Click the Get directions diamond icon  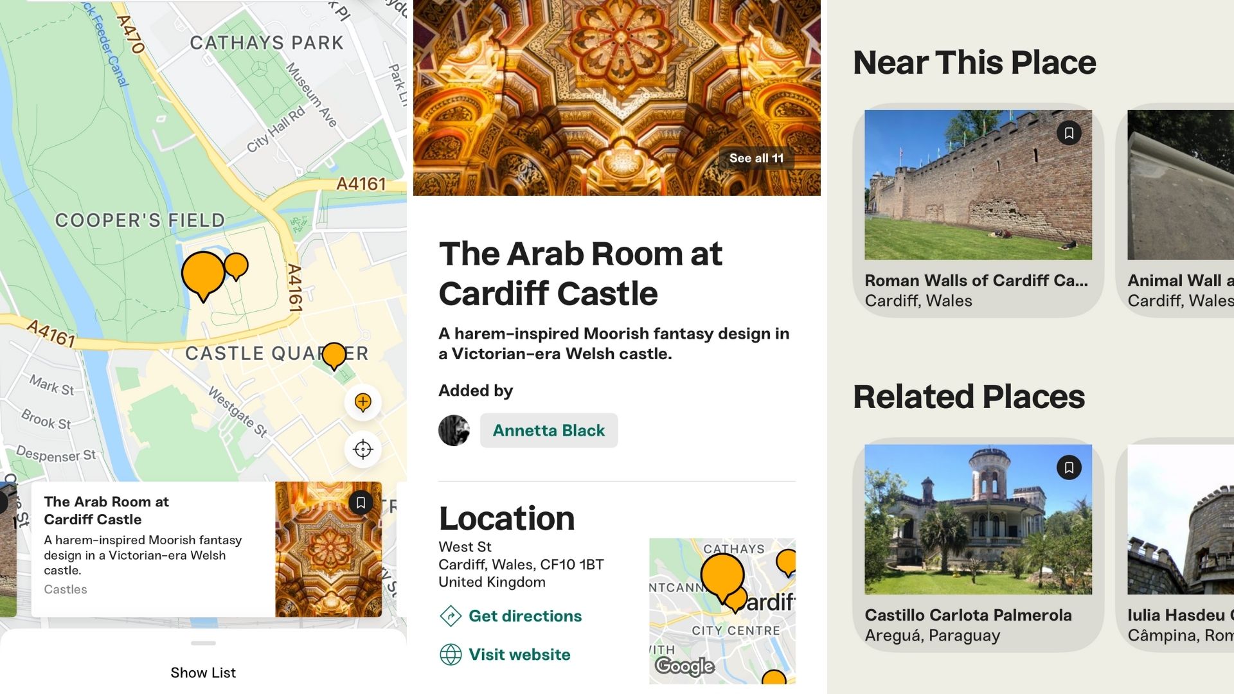[451, 616]
